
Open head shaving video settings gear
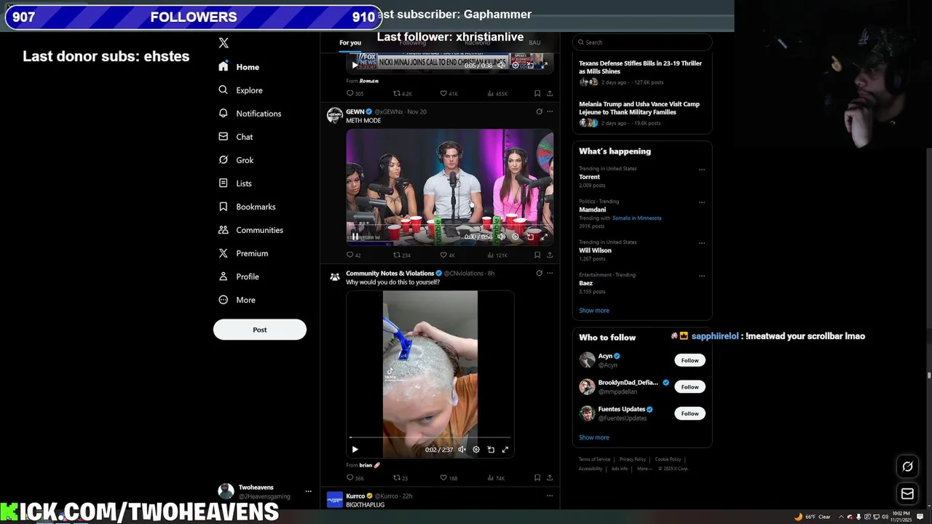click(476, 450)
